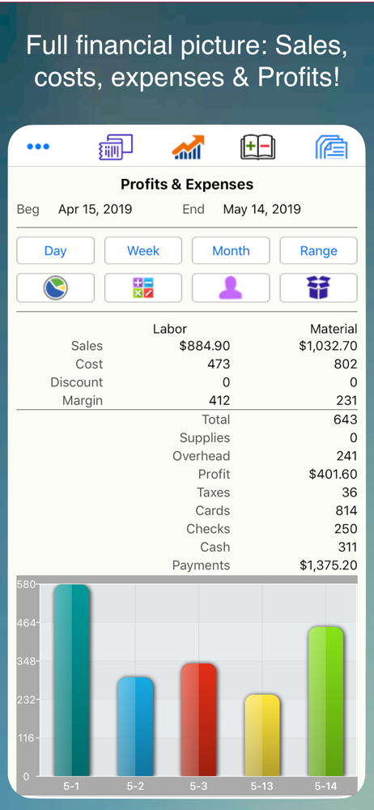Tap the green 5-14 bar
Image resolution: width=374 pixels, height=810 pixels.
coord(325,701)
